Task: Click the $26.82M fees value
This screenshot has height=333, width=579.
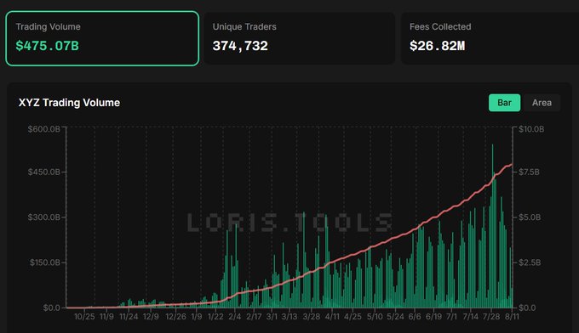Action: coord(437,46)
